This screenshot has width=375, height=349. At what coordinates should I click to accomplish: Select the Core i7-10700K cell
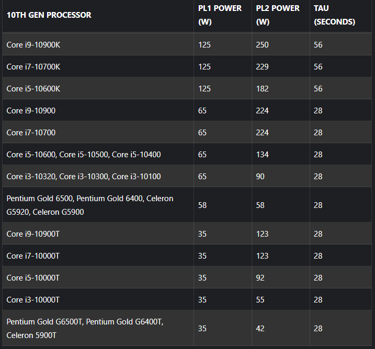[x=33, y=67]
